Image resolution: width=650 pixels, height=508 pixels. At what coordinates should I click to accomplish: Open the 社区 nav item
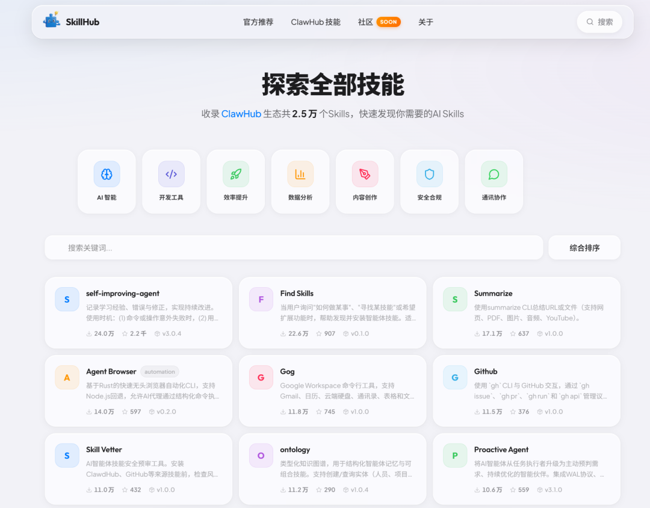click(x=366, y=22)
